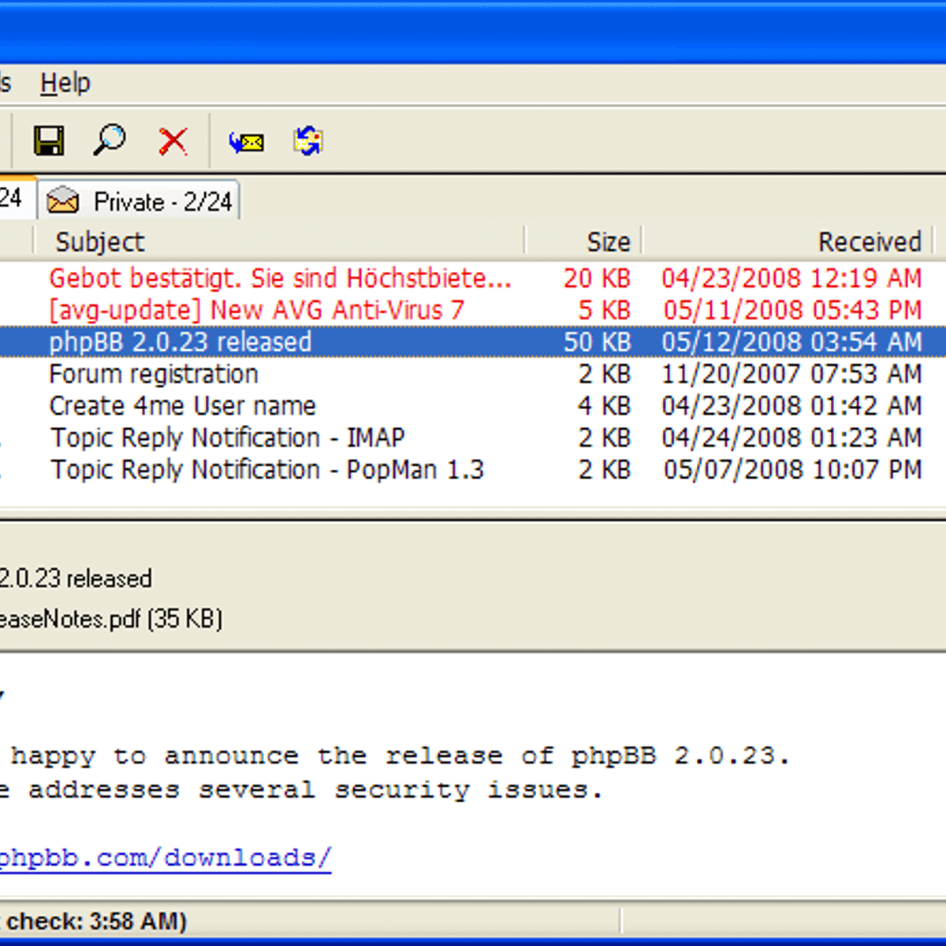This screenshot has width=946, height=946.
Task: Select the "[avg-update] New AVG Anti-Virus 7" message
Action: (256, 310)
